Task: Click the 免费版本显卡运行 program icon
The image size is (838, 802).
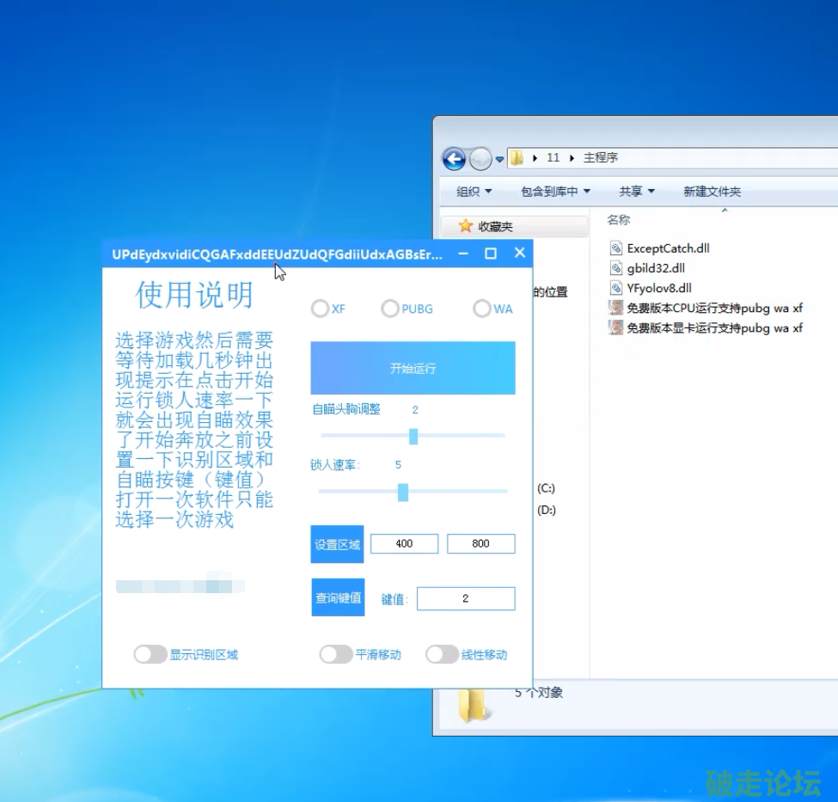Action: point(616,328)
